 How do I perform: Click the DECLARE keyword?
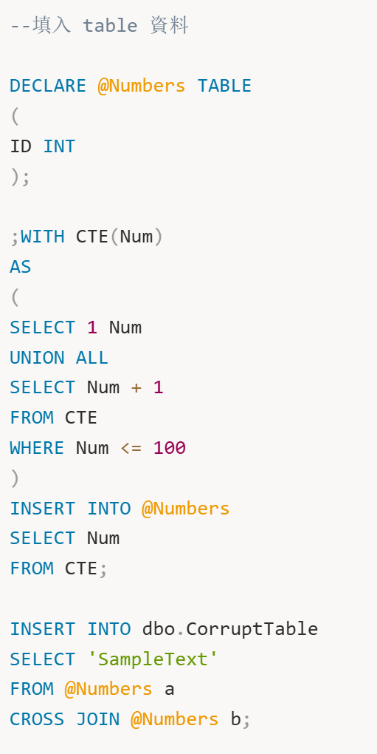click(x=48, y=86)
